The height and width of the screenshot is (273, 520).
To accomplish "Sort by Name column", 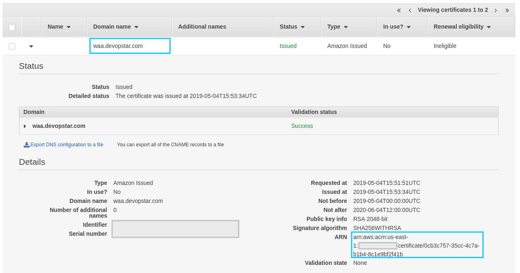I will [59, 27].
